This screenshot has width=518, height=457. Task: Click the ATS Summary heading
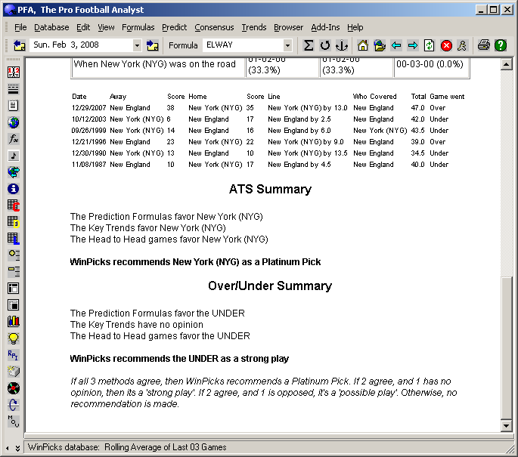(x=270, y=189)
